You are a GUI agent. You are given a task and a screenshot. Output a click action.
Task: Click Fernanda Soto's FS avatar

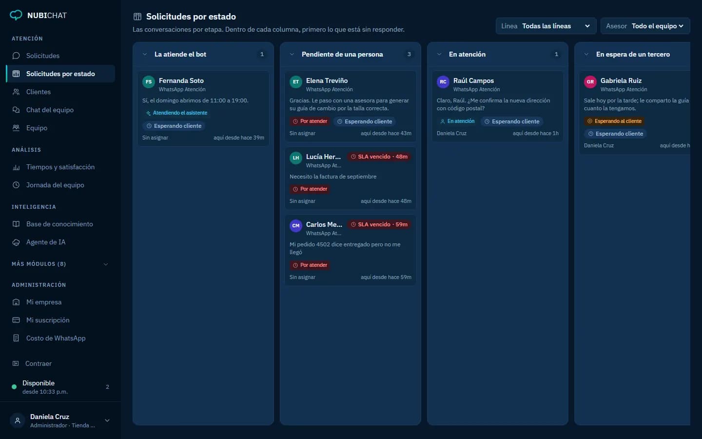(x=149, y=82)
